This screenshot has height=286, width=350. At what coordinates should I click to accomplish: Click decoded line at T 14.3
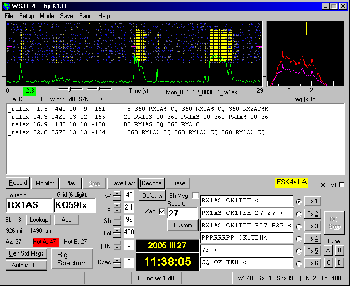138,117
